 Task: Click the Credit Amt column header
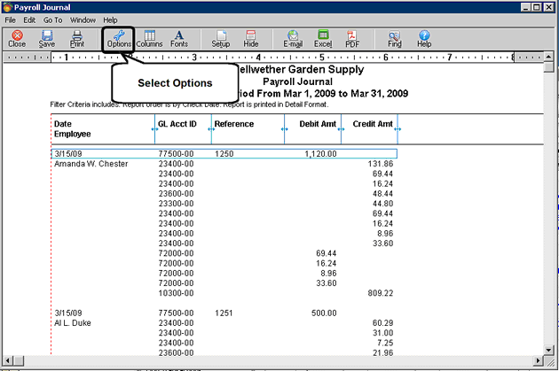(x=372, y=124)
